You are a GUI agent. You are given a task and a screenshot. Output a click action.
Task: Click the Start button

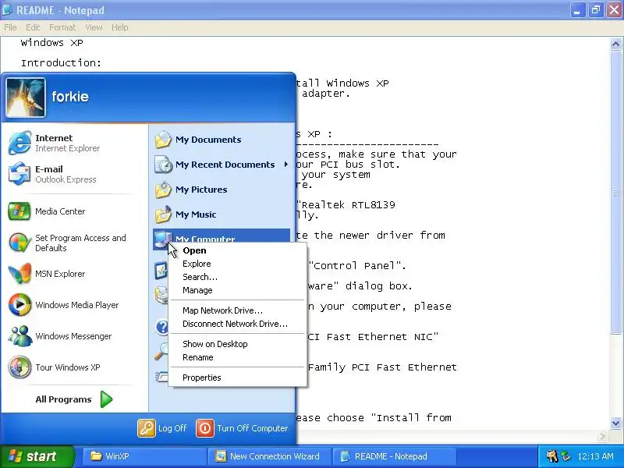37,456
